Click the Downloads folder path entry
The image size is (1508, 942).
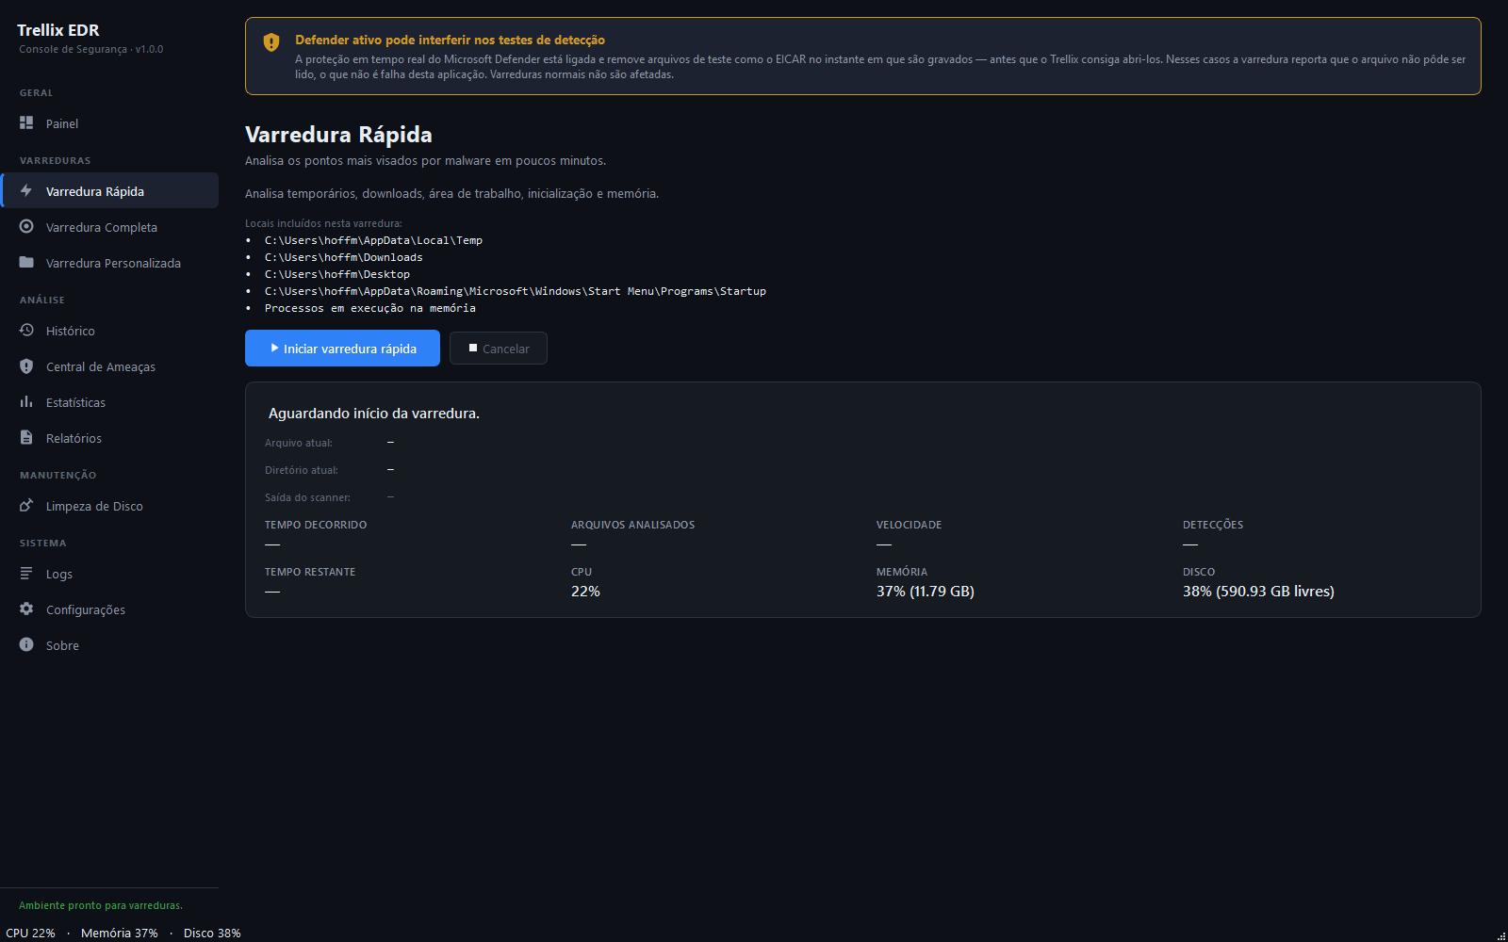point(343,257)
